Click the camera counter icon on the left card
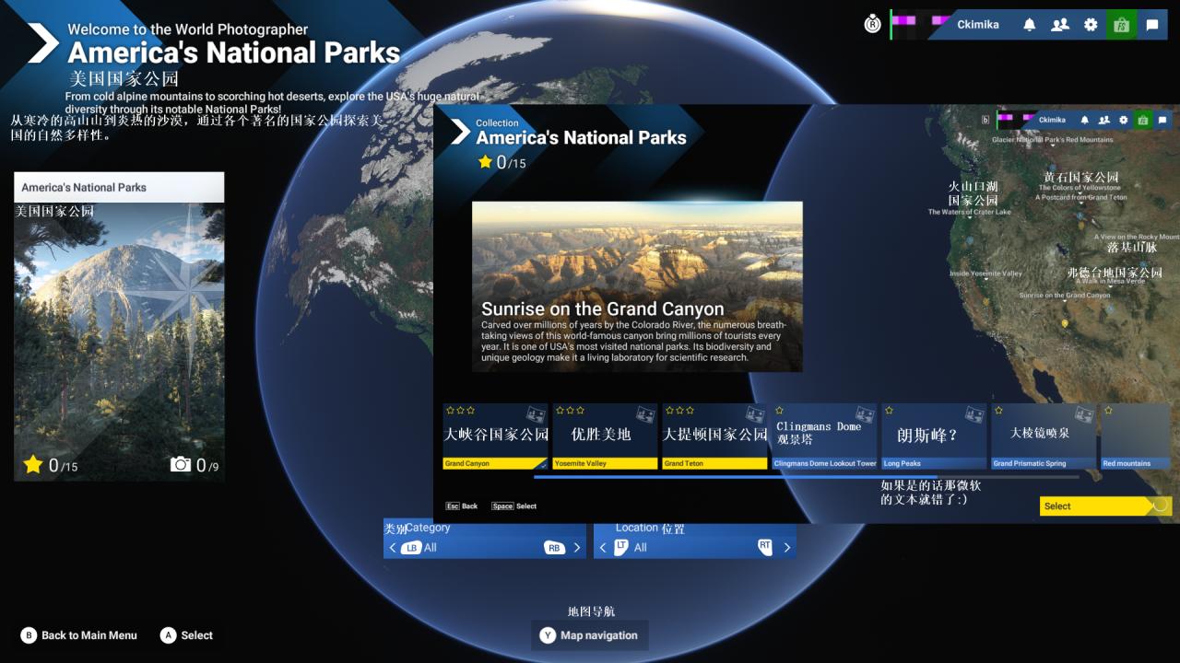The height and width of the screenshot is (663, 1180). pyautogui.click(x=181, y=464)
